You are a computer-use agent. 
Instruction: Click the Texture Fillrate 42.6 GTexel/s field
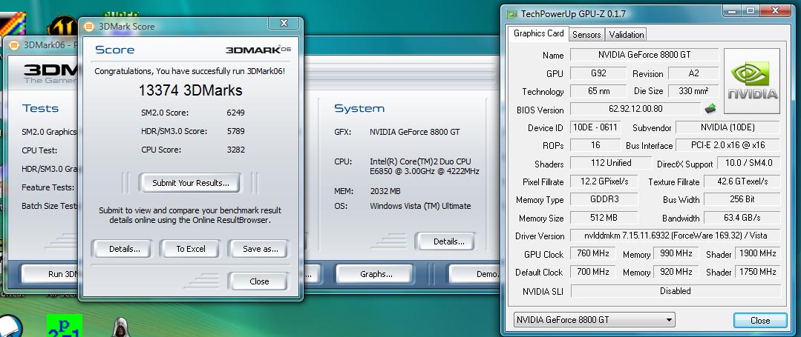click(742, 181)
